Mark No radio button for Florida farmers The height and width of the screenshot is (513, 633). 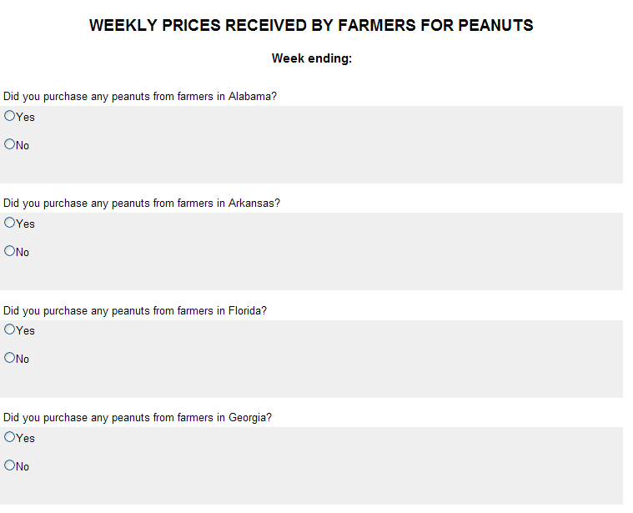(10, 358)
